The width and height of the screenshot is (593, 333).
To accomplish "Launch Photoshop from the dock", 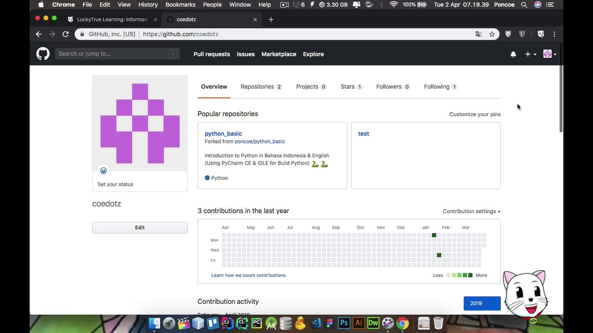I will tap(344, 323).
